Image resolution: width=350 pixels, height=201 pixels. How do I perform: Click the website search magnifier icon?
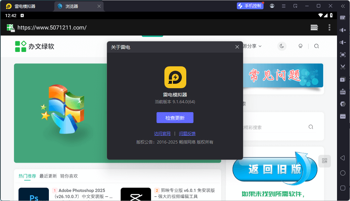click(316, 46)
